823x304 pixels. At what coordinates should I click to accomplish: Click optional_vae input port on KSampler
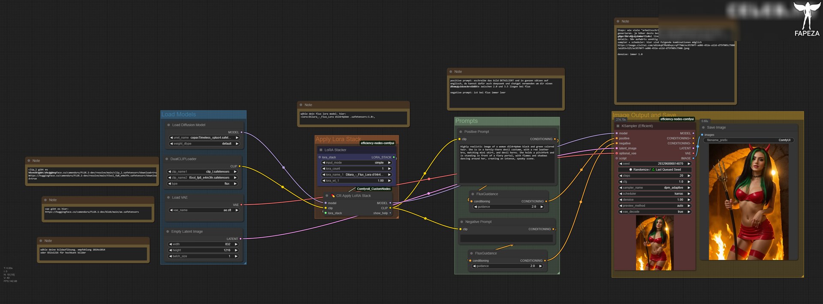pyautogui.click(x=616, y=153)
